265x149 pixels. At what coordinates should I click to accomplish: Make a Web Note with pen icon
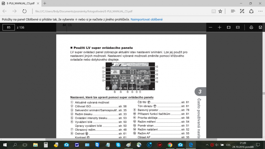pyautogui.click(x=242, y=11)
